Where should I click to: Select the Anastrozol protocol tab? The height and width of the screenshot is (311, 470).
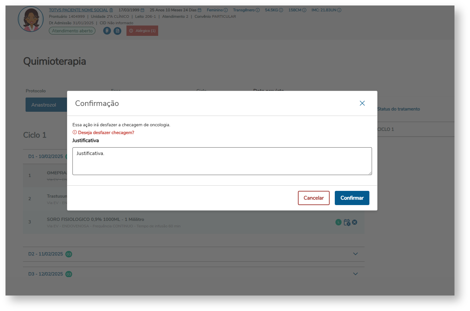(44, 105)
